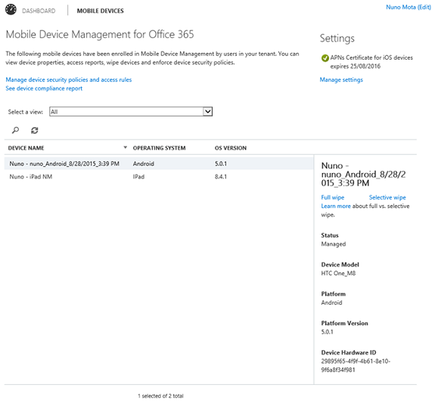Open the Dashboard navigation item
Screen dimensions: 435x406
point(39,11)
